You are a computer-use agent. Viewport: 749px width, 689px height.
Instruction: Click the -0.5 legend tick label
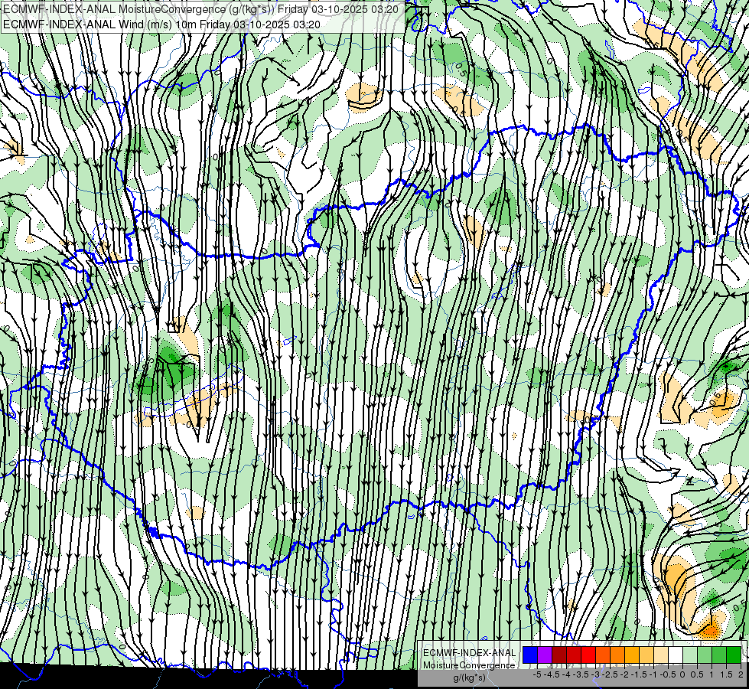pos(668,674)
